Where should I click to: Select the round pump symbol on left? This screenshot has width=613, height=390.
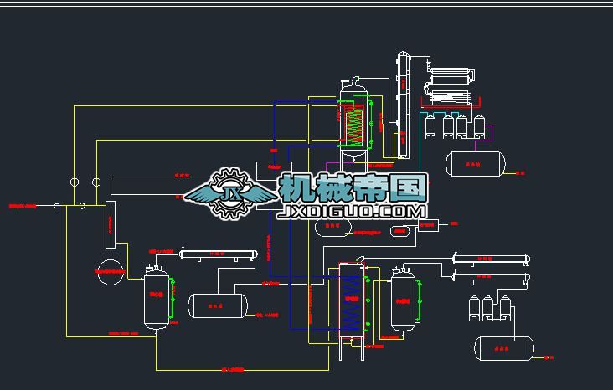point(109,272)
